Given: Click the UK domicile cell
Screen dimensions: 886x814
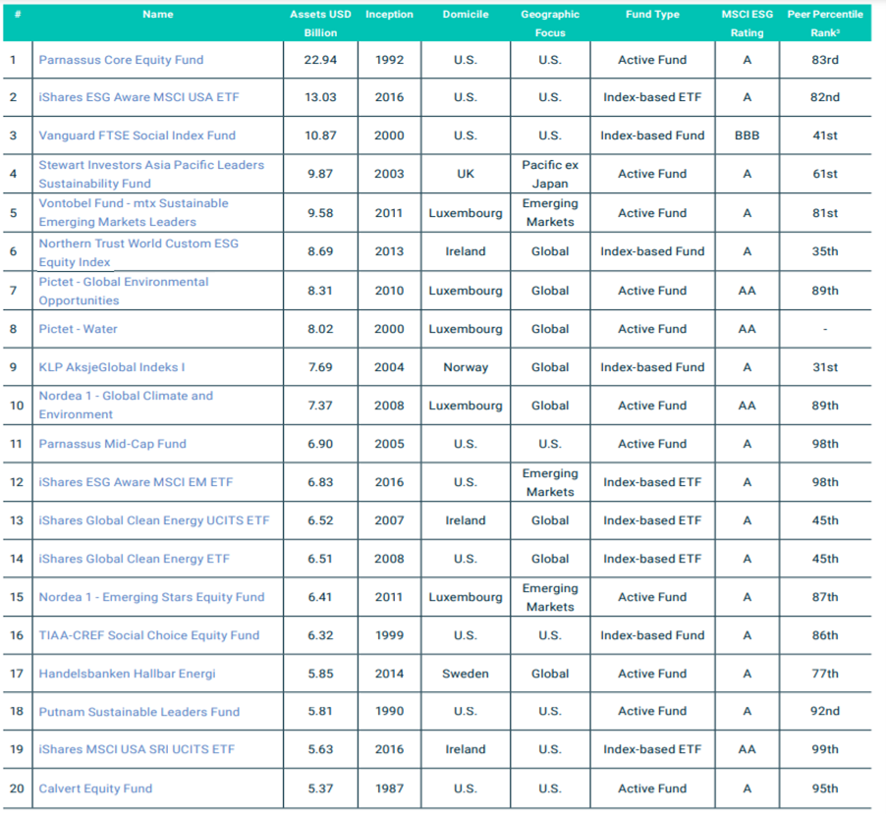Looking at the screenshot, I should tap(466, 174).
